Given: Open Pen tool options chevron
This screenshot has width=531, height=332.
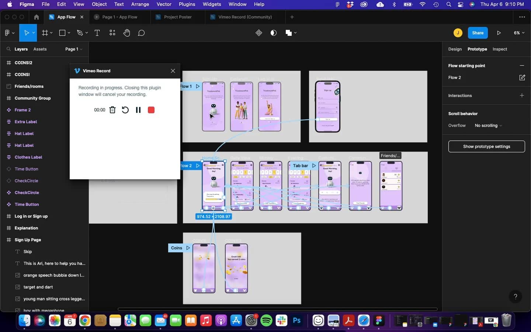Looking at the screenshot, I should coord(87,33).
